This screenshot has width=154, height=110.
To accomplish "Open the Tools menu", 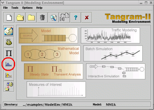I will pos(15,8).
